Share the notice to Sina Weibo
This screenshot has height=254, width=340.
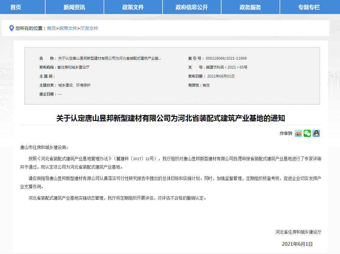298,133
